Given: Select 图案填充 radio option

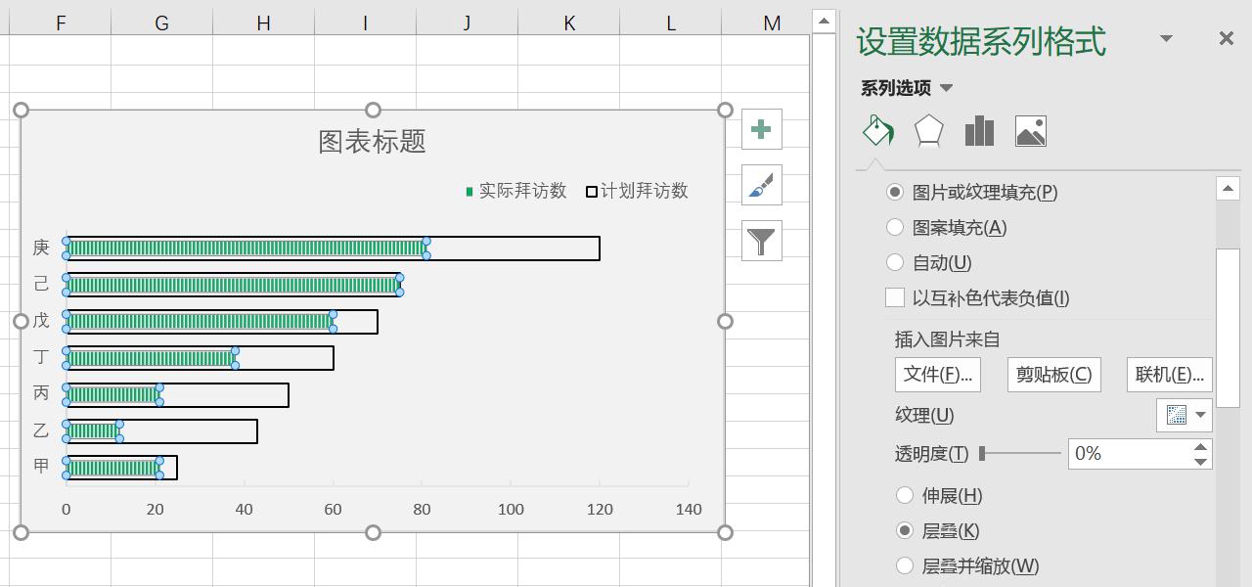Looking at the screenshot, I should click(x=894, y=227).
